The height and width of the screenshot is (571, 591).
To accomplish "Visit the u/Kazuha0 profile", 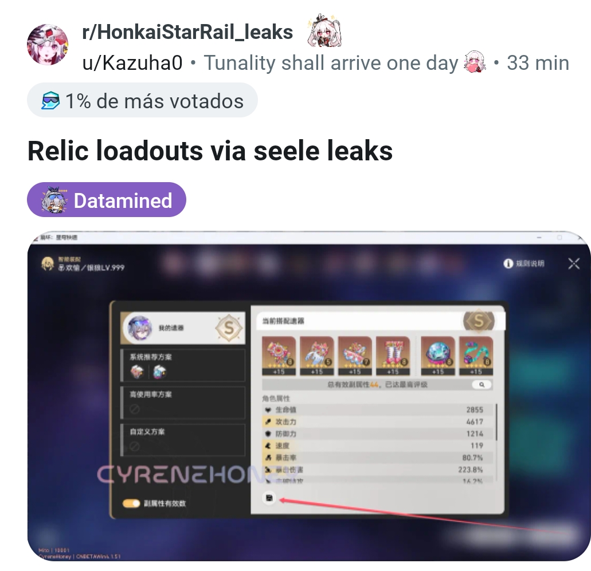I will pos(132,63).
